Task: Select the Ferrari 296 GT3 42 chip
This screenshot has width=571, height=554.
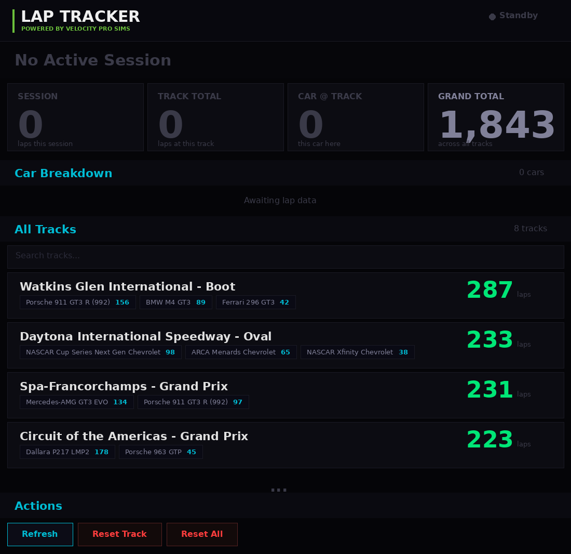Action: click(255, 302)
